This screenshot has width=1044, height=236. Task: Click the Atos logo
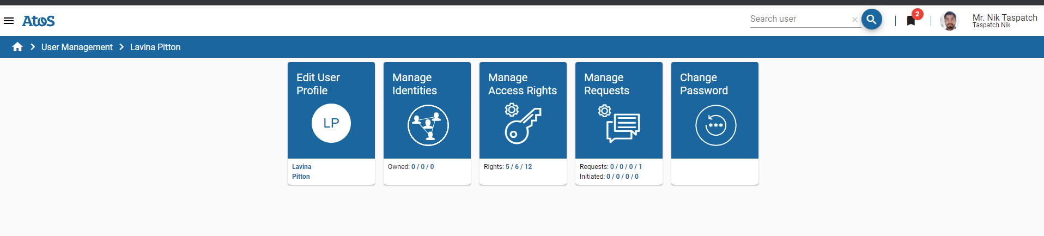(38, 21)
